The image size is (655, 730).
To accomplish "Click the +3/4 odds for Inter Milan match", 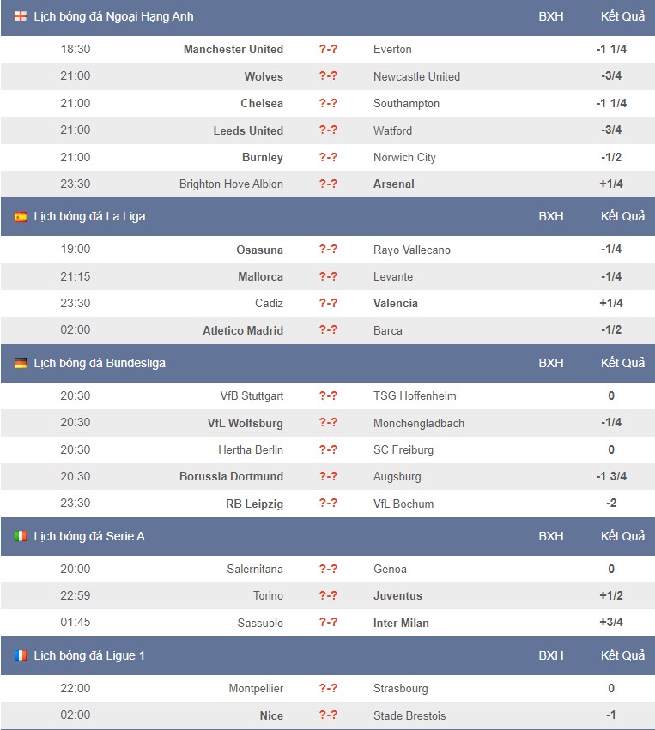I will (610, 622).
